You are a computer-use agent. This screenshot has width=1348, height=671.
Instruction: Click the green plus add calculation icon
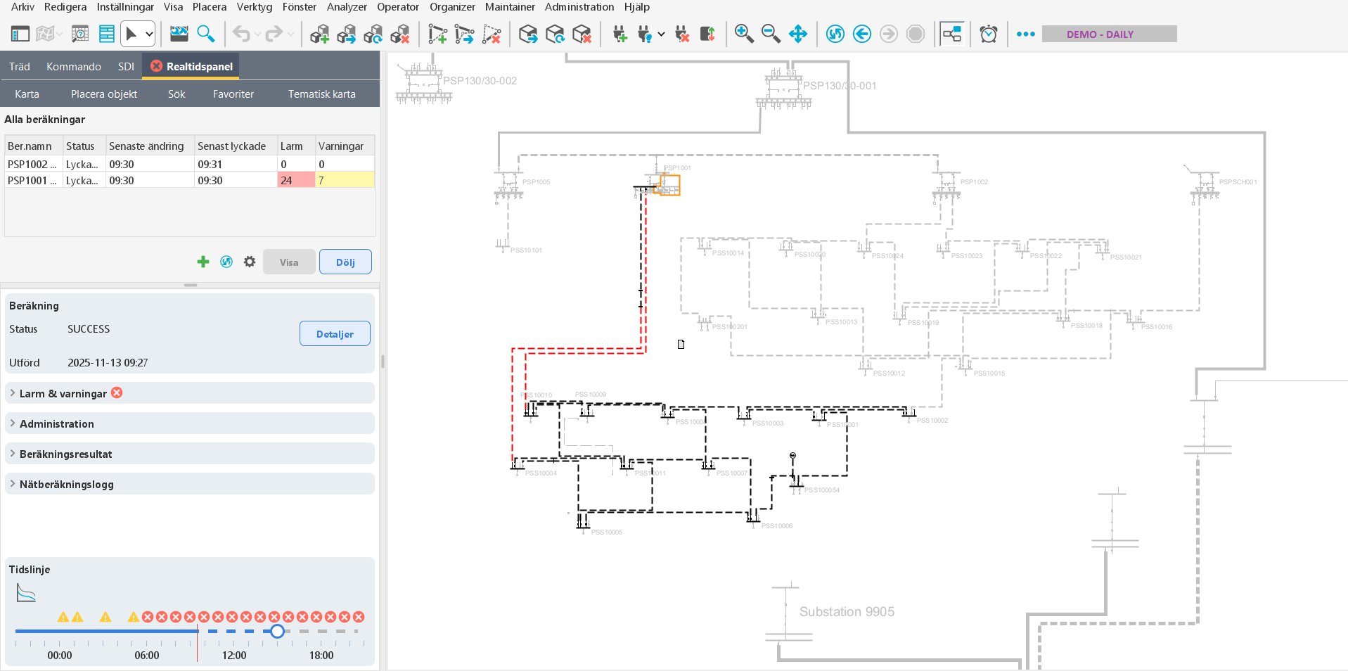tap(203, 262)
